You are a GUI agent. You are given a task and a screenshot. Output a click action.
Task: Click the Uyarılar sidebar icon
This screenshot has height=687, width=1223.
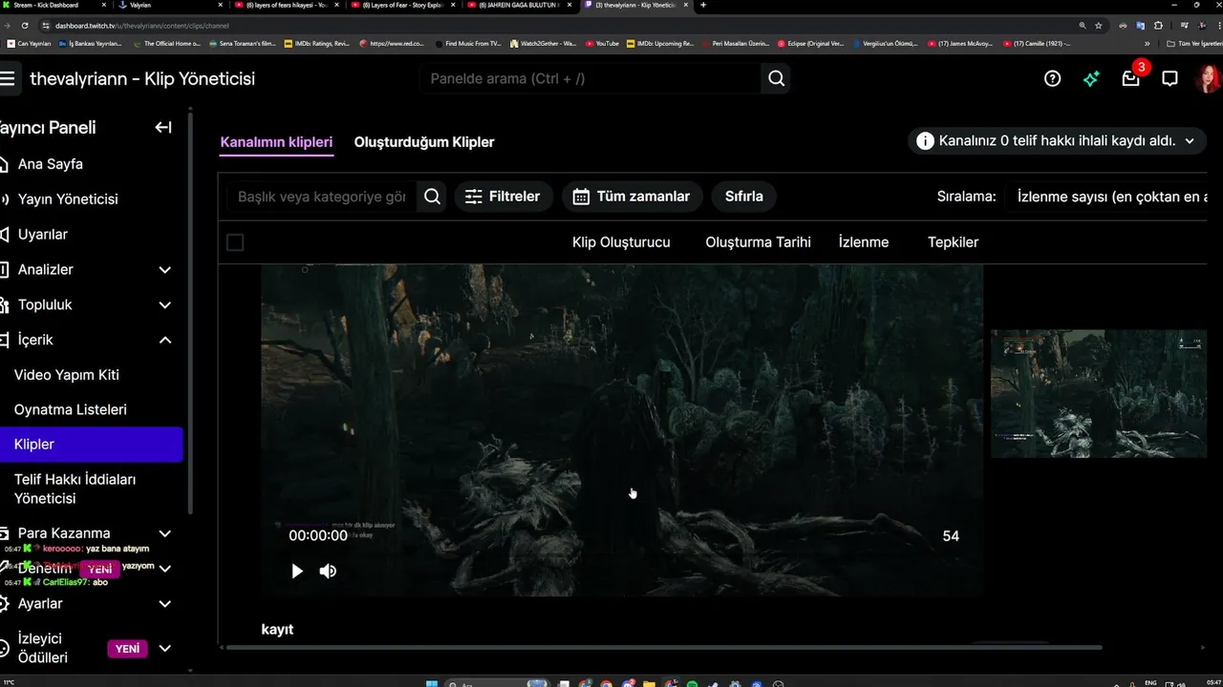point(5,234)
